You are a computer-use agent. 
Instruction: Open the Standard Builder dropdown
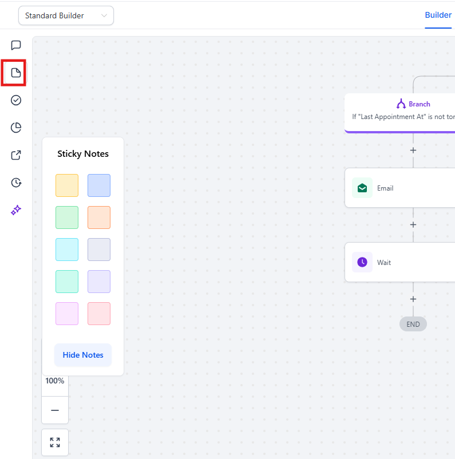[66, 15]
